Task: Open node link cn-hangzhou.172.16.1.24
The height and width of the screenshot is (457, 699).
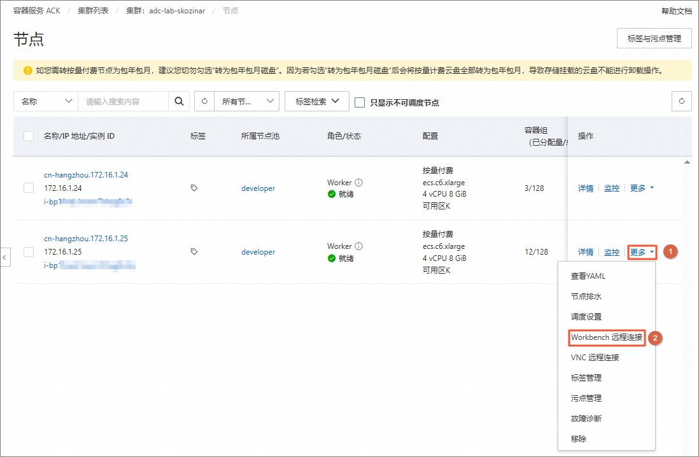Action: (x=85, y=175)
